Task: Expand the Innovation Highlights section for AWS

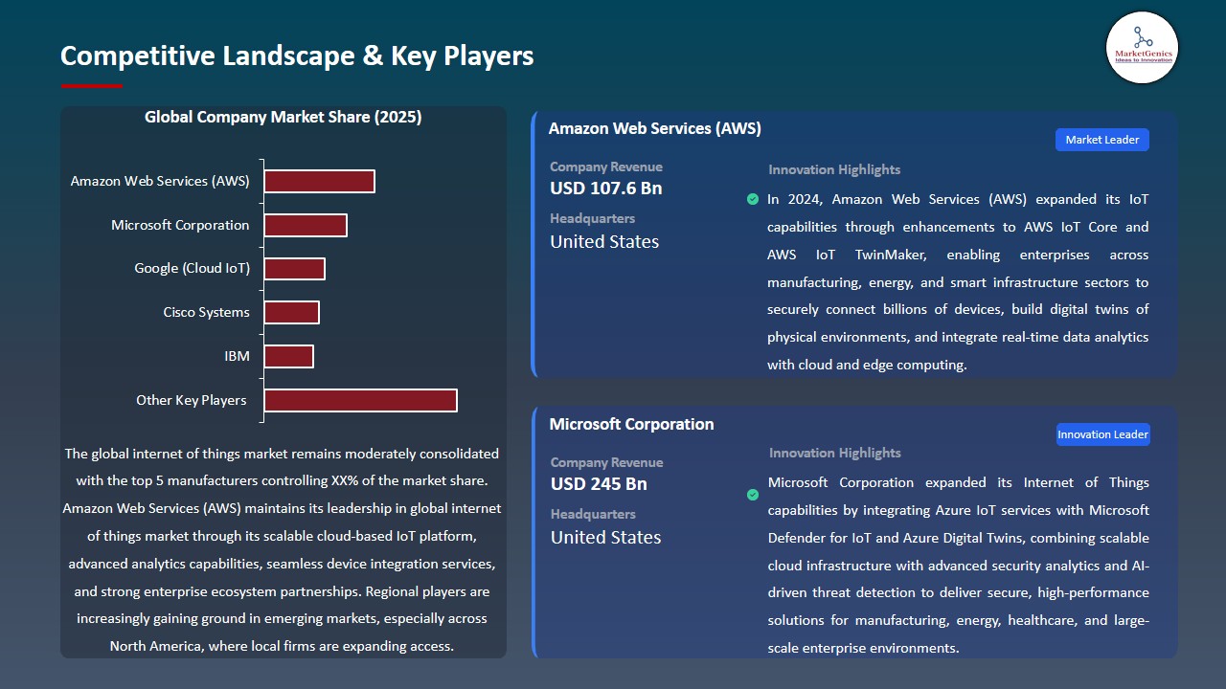Action: click(x=833, y=169)
